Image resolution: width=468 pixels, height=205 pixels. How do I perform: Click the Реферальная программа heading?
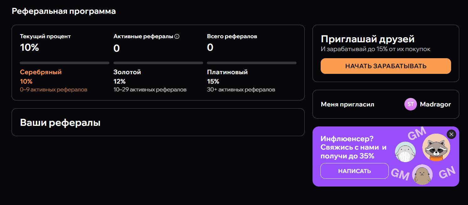64,11
